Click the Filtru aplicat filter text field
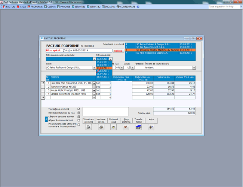The width and height of the screenshot is (243, 187). pos(79,51)
